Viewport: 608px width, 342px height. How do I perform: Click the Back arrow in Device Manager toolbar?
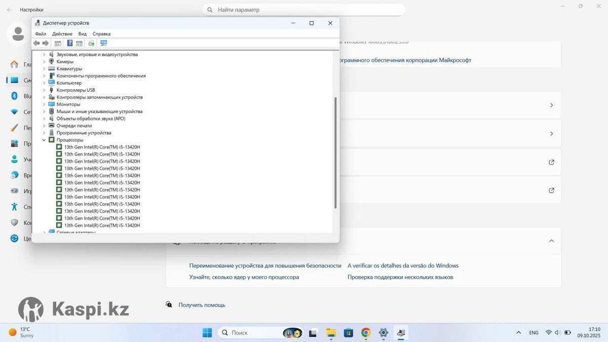tap(36, 43)
